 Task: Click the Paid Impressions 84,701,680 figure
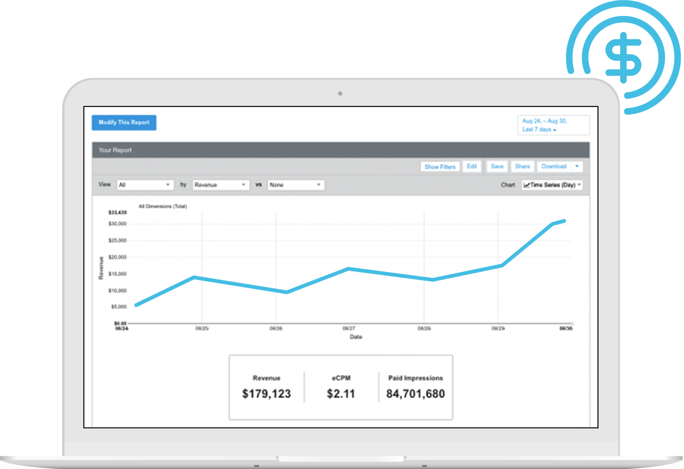coord(415,393)
